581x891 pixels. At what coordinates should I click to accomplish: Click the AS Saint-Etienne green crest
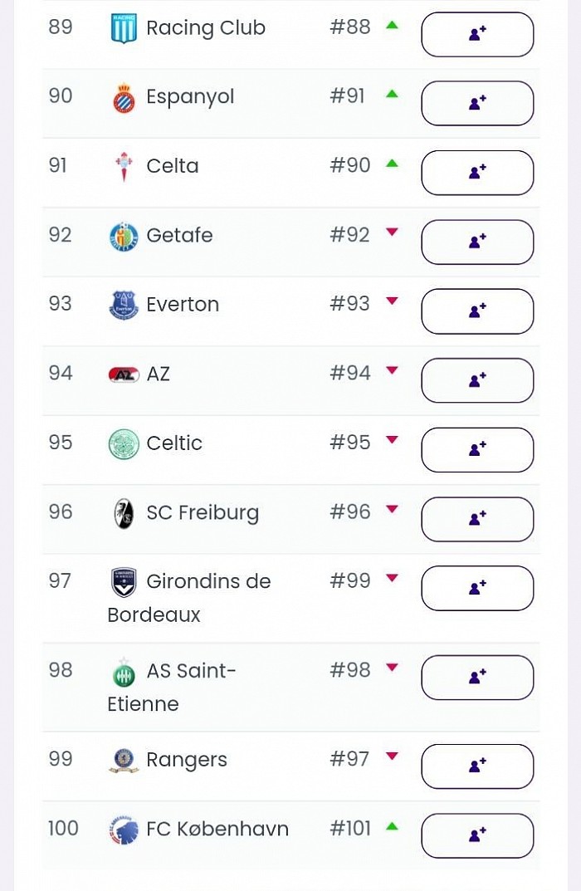point(123,673)
